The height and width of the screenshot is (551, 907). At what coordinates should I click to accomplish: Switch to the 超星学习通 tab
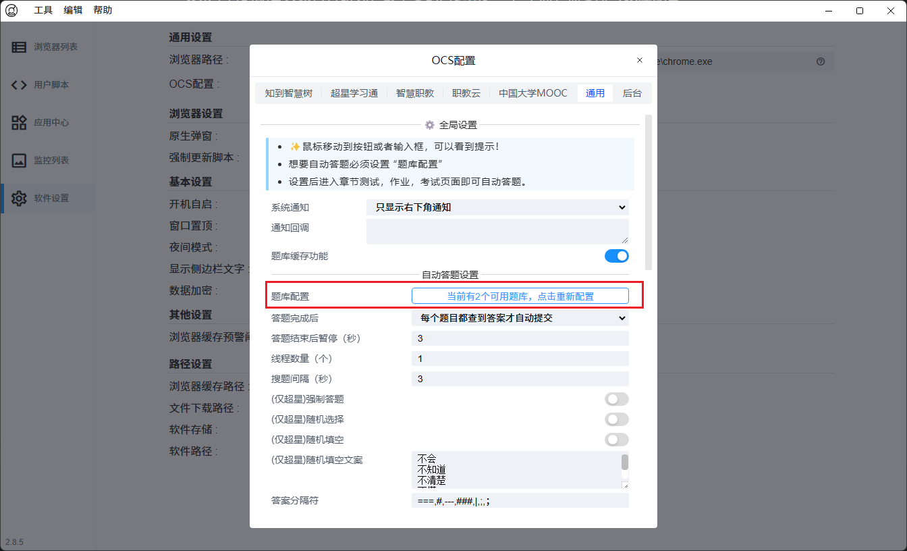point(354,93)
